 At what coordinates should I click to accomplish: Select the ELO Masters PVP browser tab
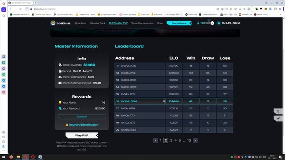20,3
